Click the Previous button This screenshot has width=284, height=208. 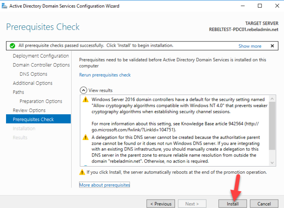[x=161, y=204]
